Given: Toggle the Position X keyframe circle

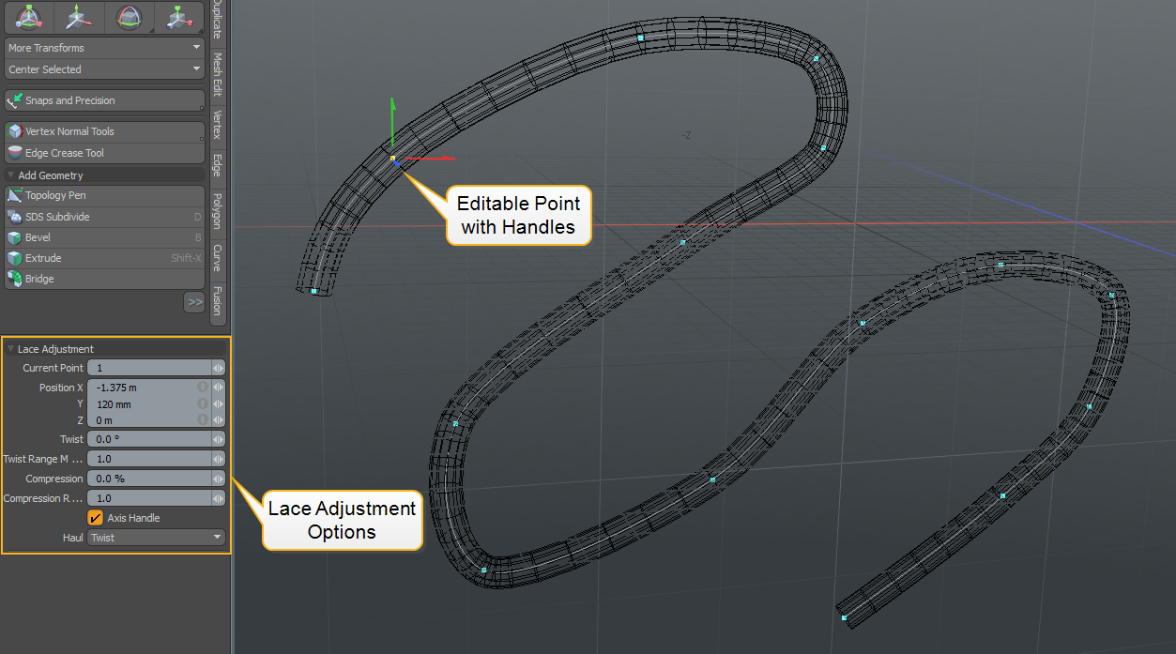Looking at the screenshot, I should pyautogui.click(x=202, y=388).
